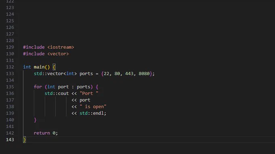
Task: Click line number 123 in the gutter
Action: [10, 8]
